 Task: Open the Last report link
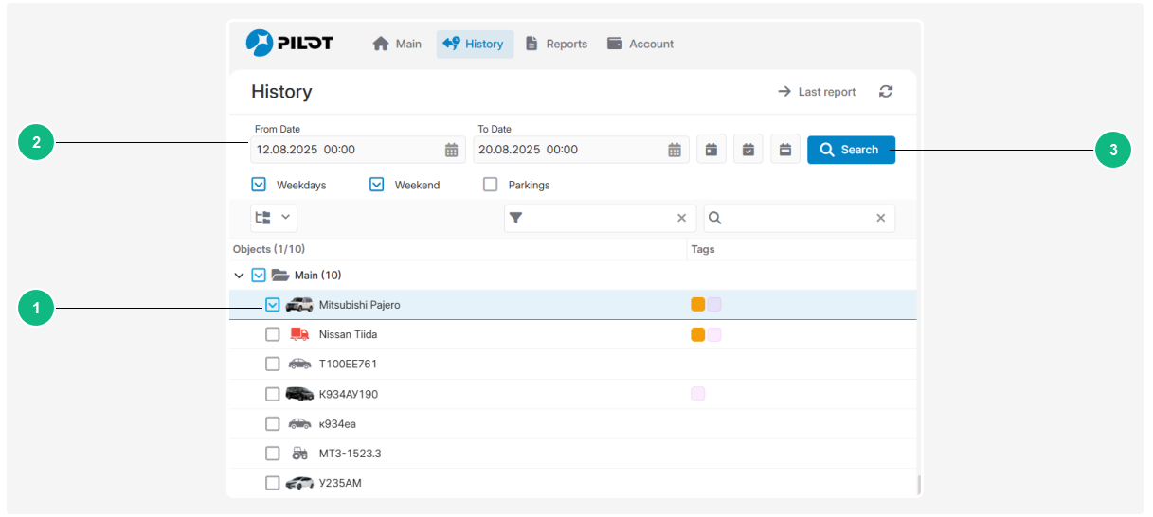click(817, 92)
